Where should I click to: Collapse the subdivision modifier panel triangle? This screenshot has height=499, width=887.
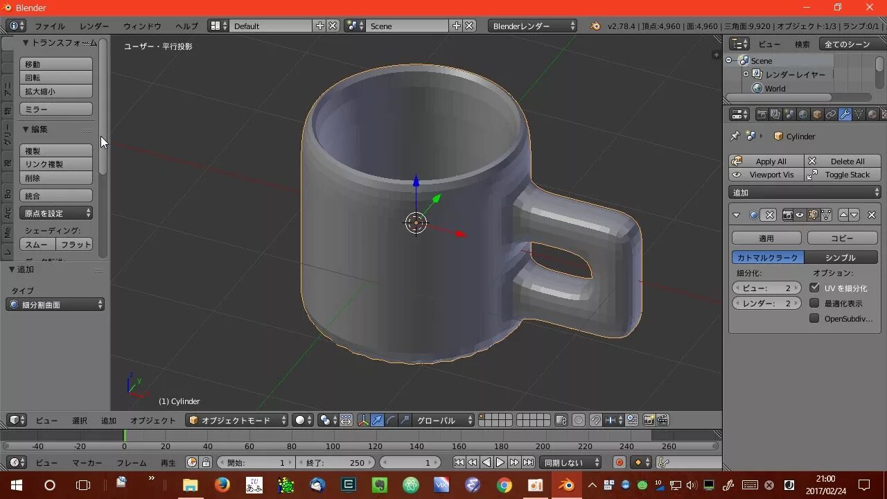click(737, 215)
